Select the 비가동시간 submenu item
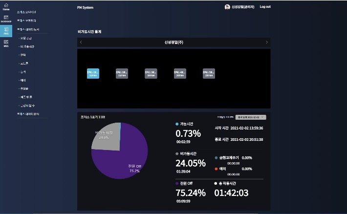 pos(26,46)
